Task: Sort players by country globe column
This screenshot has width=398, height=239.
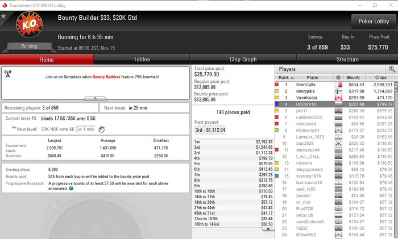Action: click(338, 77)
